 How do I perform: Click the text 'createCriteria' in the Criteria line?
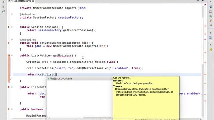point(82,62)
